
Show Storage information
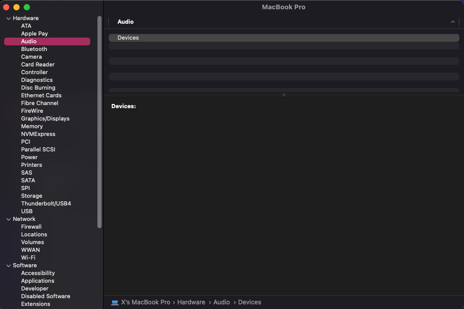31,196
